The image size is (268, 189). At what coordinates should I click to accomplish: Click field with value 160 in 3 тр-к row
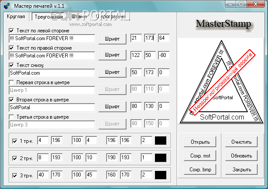point(112,175)
